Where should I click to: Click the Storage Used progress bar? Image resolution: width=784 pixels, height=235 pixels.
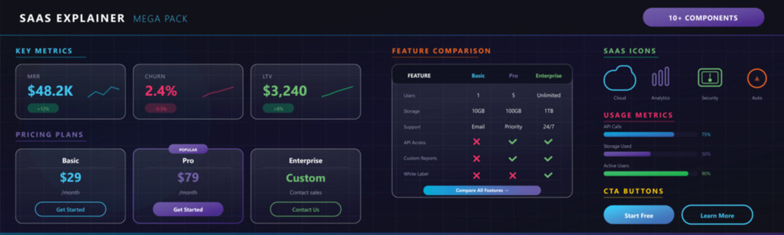[x=650, y=154]
